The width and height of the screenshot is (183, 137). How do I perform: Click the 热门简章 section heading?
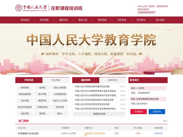point(23,121)
